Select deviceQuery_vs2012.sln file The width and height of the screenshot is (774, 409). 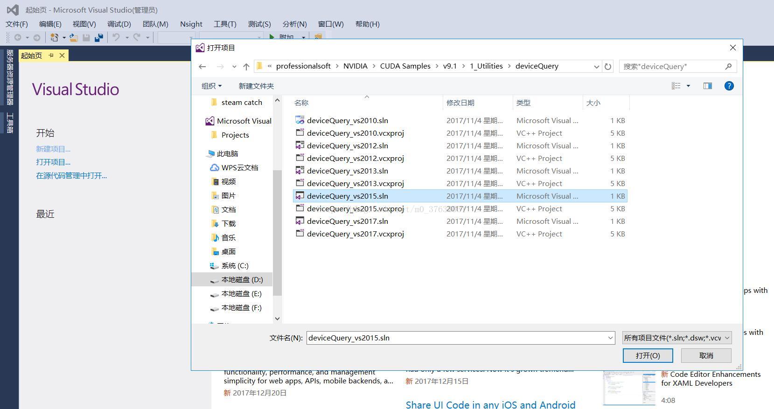(x=347, y=146)
